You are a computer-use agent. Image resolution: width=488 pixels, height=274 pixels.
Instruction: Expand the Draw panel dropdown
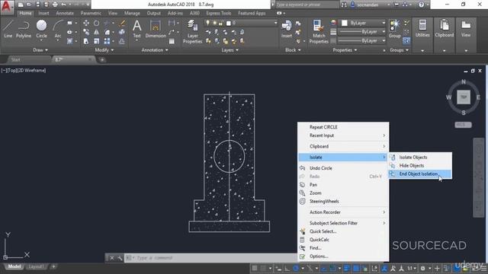tap(40, 50)
